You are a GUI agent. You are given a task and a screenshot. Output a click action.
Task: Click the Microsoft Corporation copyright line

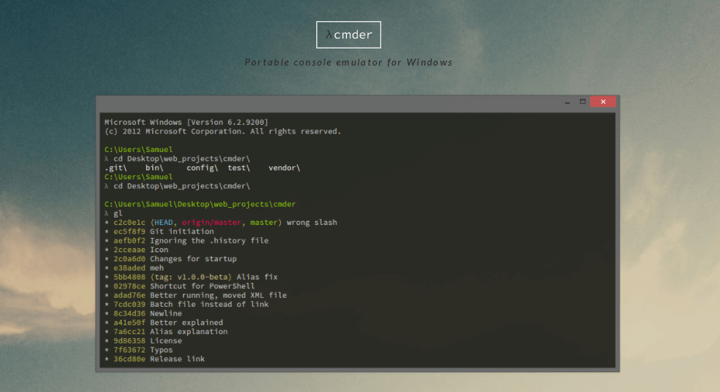point(223,131)
